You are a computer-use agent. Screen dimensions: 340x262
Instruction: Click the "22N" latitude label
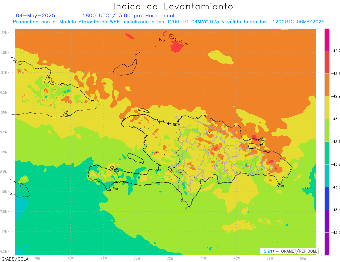pyautogui.click(x=5, y=33)
